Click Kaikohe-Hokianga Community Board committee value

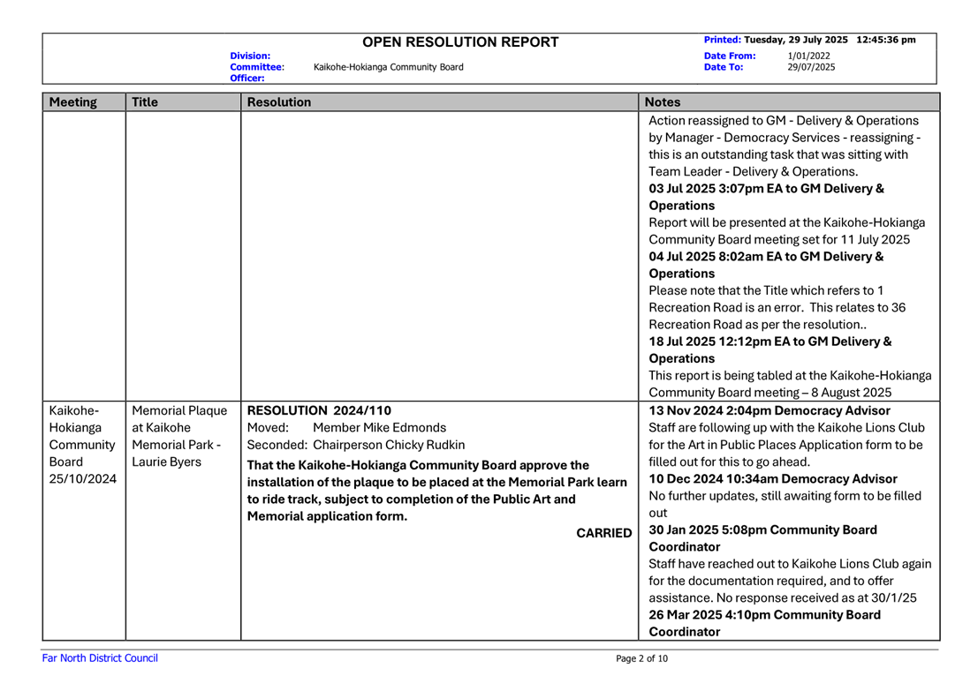coord(388,67)
